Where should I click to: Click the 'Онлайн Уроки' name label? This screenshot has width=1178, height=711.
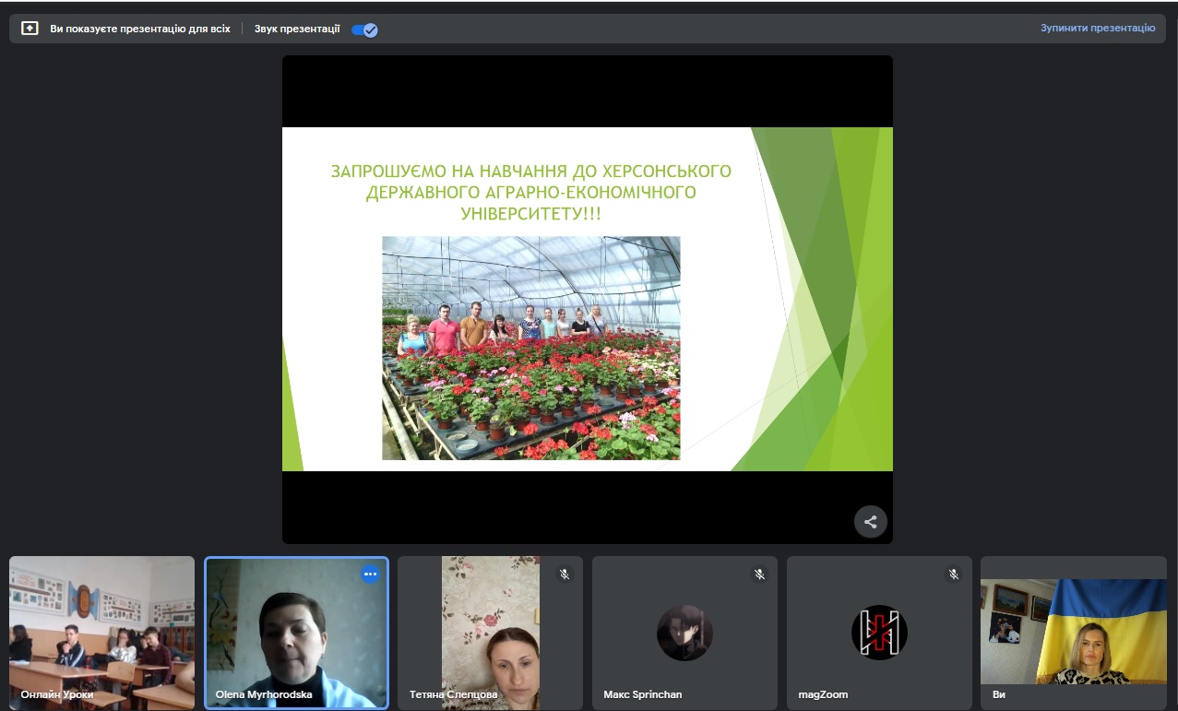[57, 694]
